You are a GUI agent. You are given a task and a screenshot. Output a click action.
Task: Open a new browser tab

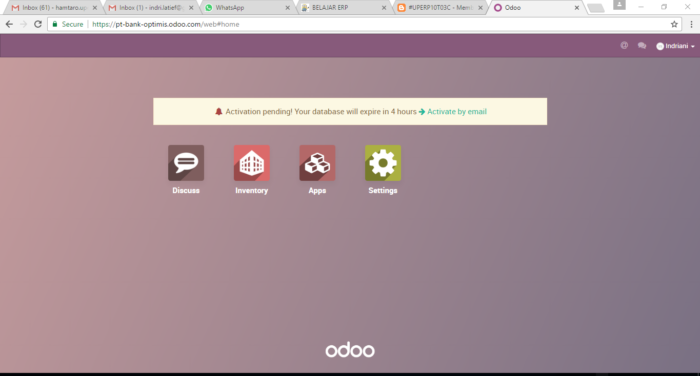595,8
